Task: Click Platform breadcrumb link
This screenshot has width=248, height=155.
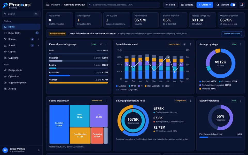Action: tap(56, 5)
